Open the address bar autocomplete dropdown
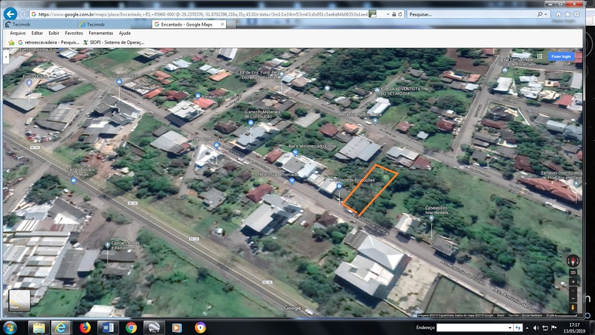The width and height of the screenshot is (595, 335). pos(388,14)
